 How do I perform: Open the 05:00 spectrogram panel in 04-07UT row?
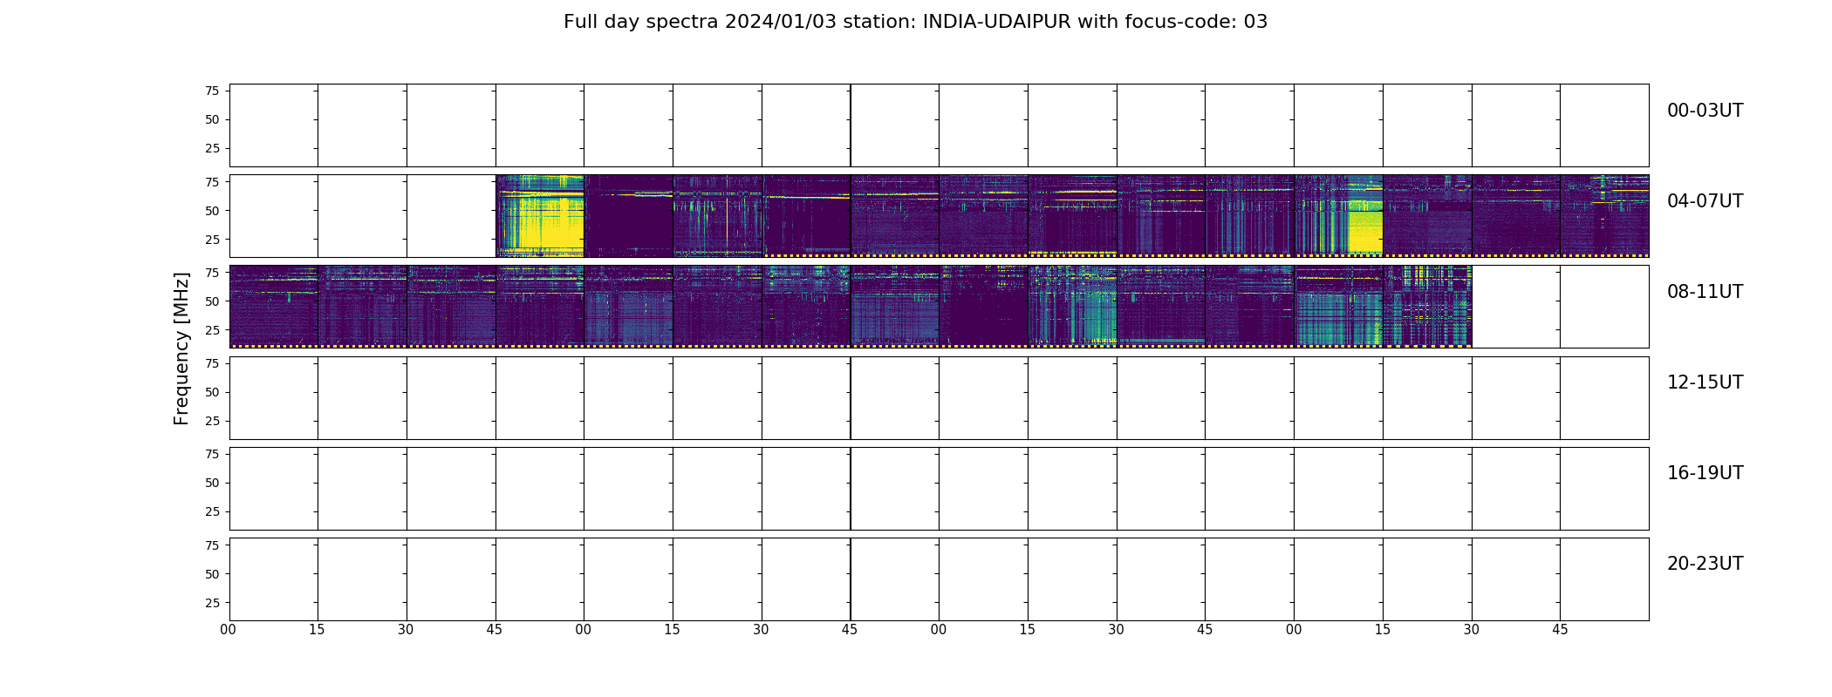tap(629, 216)
